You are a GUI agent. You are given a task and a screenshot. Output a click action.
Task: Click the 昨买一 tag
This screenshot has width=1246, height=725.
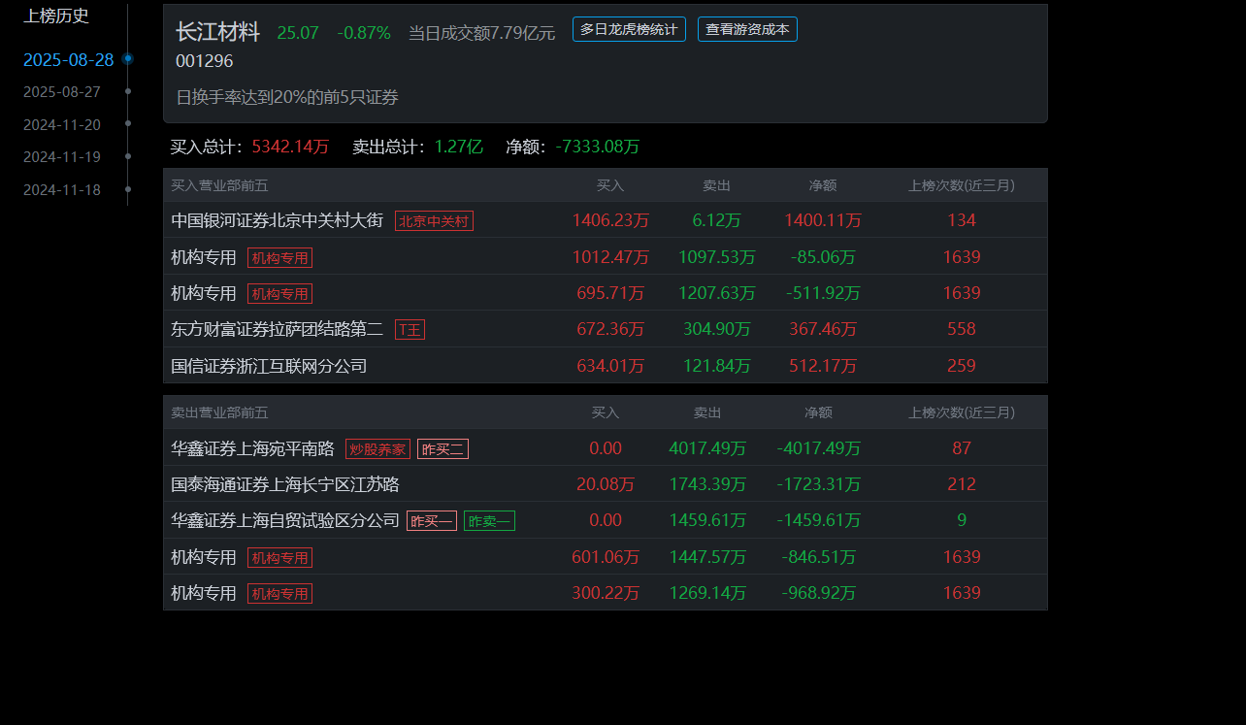pos(432,521)
